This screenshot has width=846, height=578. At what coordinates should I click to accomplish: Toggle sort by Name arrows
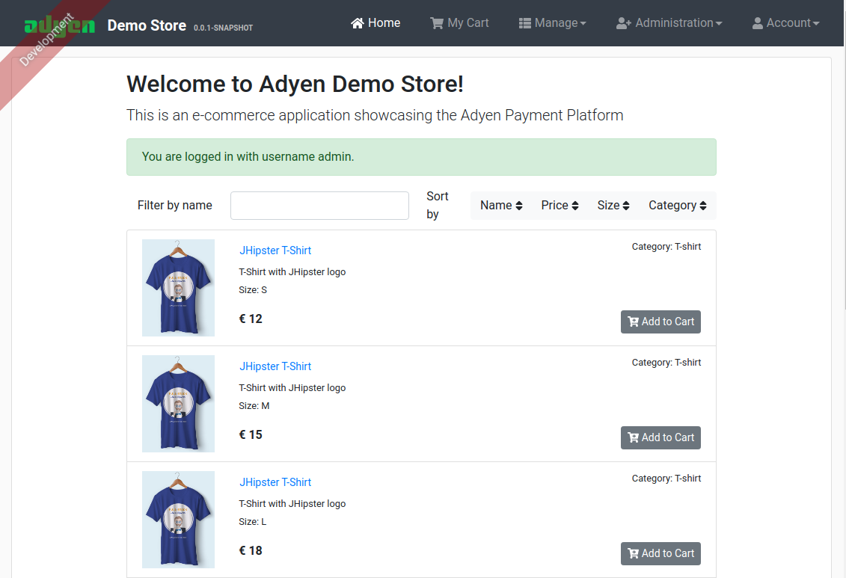pyautogui.click(x=519, y=206)
